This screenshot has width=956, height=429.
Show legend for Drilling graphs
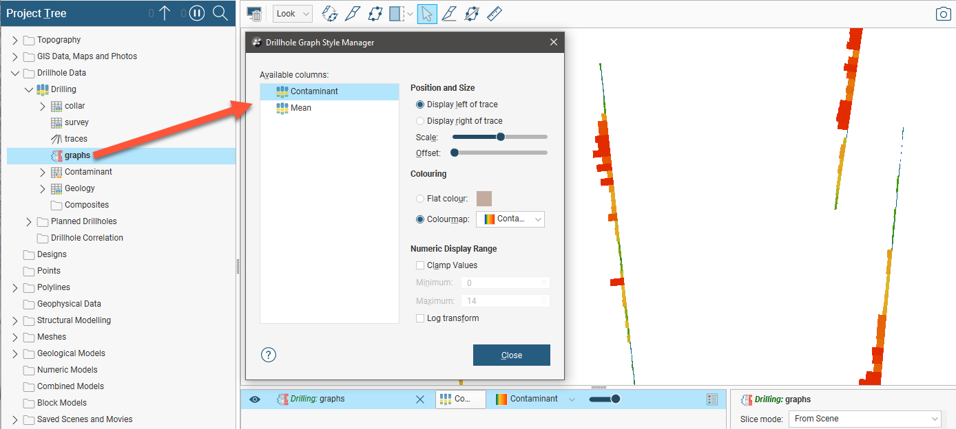click(712, 399)
